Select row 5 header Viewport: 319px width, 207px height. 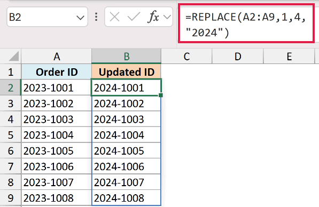point(11,135)
